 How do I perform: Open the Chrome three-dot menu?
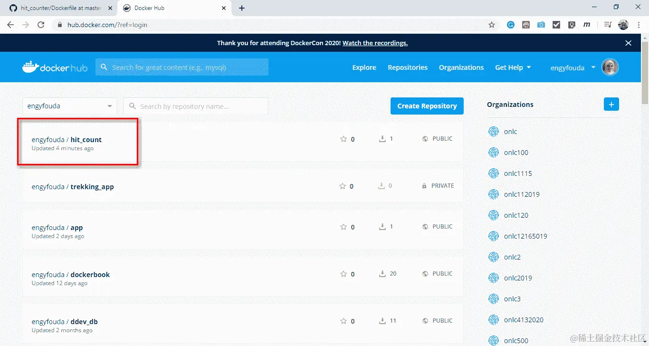(638, 24)
